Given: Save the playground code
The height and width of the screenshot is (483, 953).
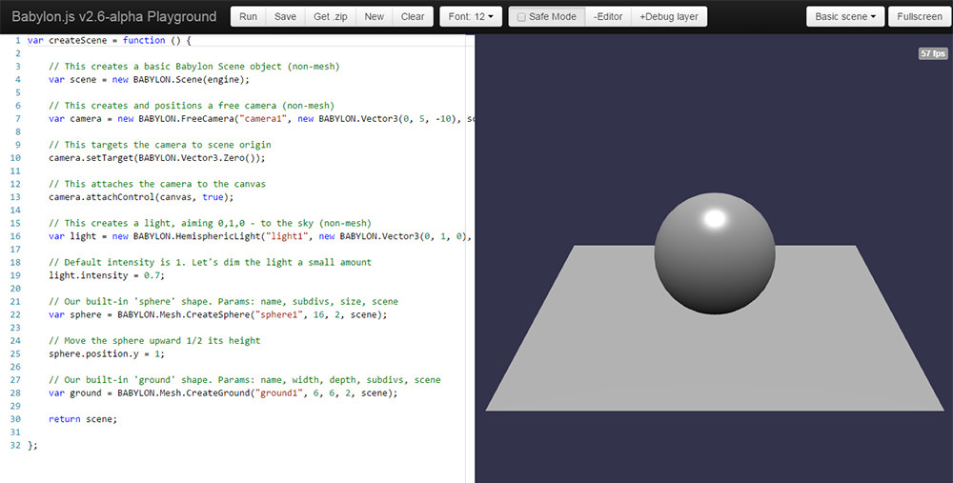Looking at the screenshot, I should [x=285, y=16].
